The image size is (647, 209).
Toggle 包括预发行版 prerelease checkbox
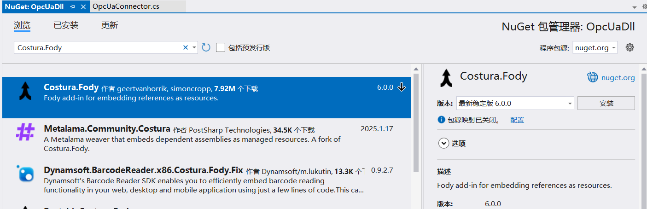click(x=221, y=47)
